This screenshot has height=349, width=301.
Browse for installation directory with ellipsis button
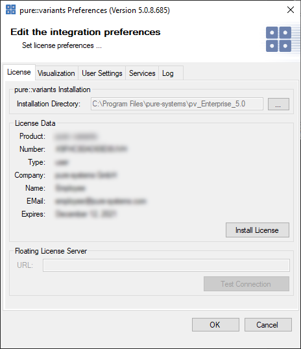[278, 104]
